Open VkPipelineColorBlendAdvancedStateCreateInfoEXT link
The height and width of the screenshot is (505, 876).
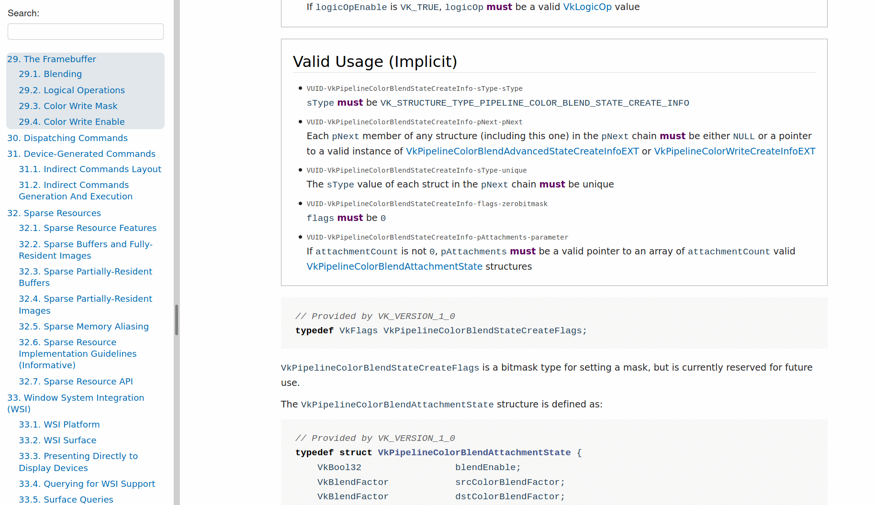tap(522, 151)
